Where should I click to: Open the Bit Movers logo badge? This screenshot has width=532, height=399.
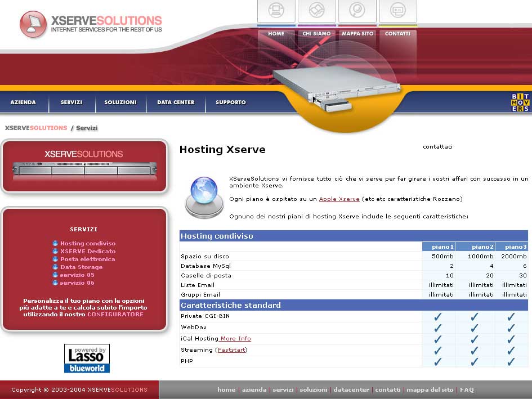tap(520, 102)
